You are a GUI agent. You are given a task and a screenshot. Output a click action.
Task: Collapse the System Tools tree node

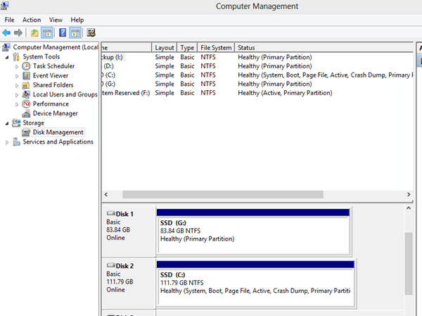pyautogui.click(x=7, y=58)
